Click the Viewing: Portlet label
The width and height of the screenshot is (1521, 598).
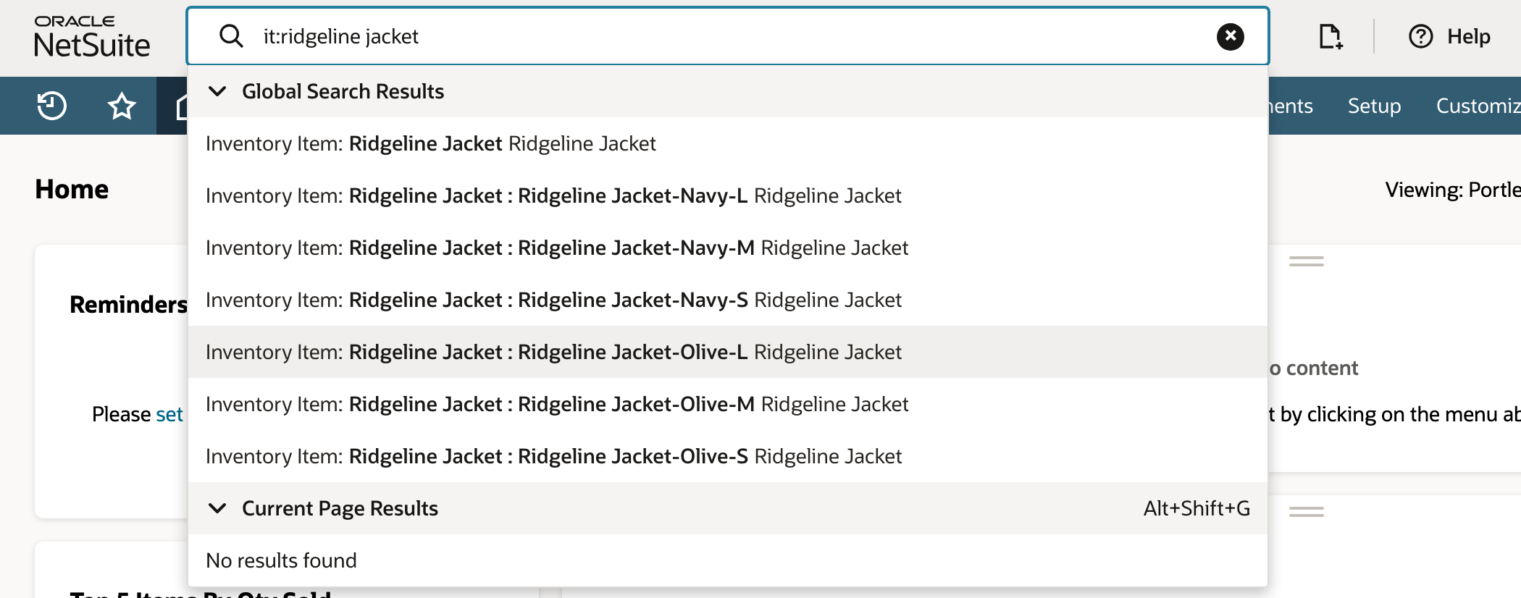coord(1452,190)
